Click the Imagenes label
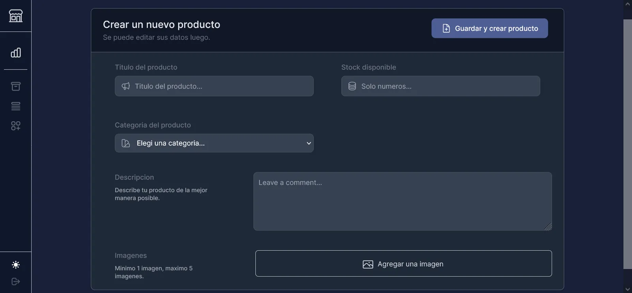The width and height of the screenshot is (632, 293). [131, 256]
